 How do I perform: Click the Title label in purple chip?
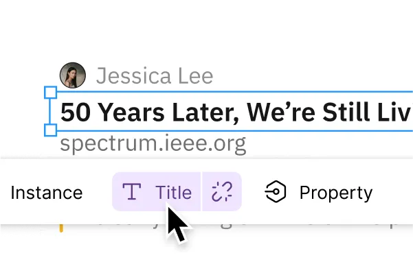point(173,193)
